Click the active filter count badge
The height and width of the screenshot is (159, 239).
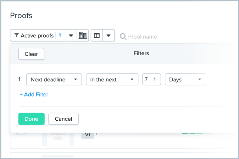tap(60, 36)
